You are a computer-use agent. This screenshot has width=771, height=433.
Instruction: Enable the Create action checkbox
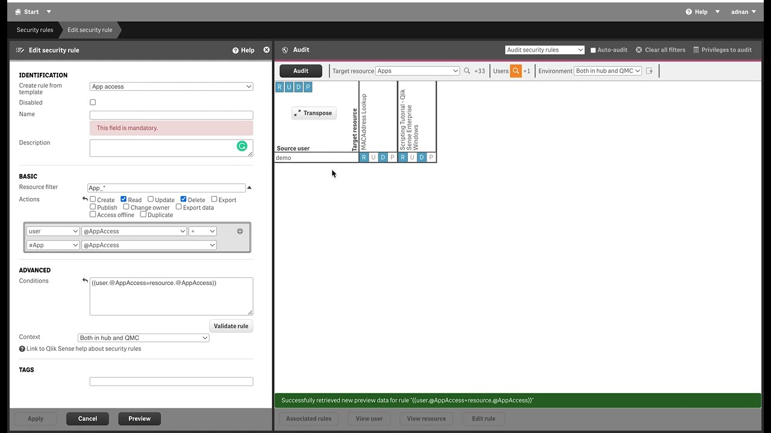pyautogui.click(x=93, y=199)
